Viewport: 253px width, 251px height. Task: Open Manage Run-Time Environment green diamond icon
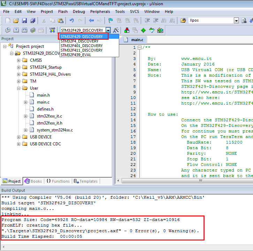point(143,30)
